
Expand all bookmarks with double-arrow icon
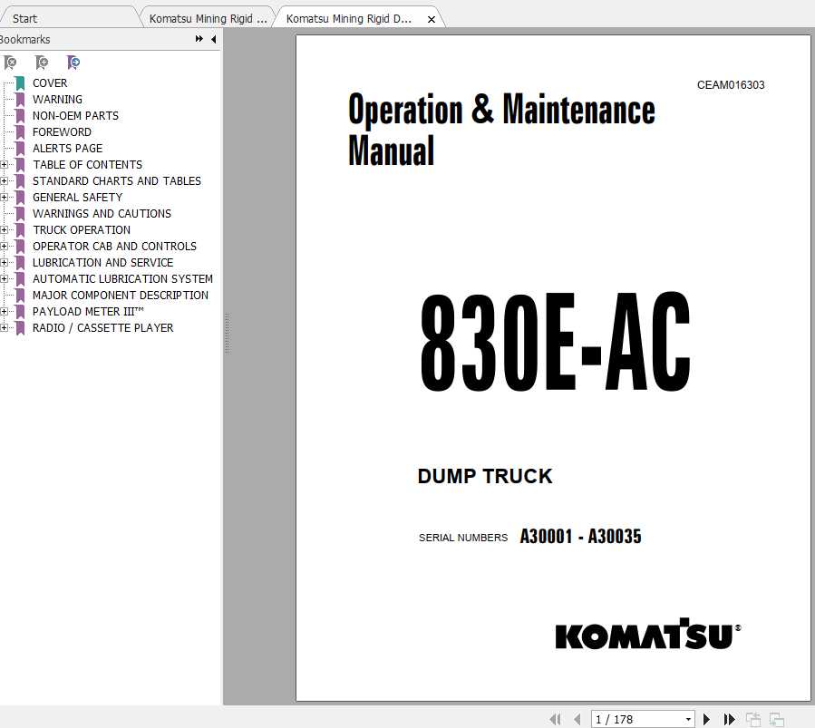[x=199, y=39]
